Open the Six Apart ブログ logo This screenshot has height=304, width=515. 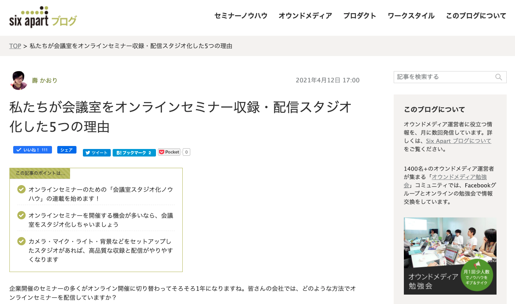tap(43, 17)
